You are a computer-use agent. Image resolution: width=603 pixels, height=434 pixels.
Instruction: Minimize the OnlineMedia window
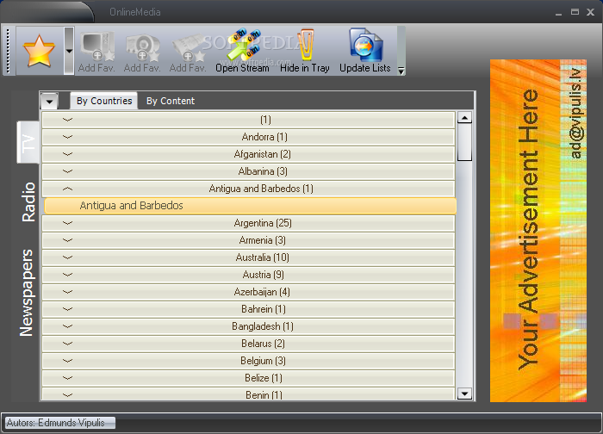(x=558, y=13)
